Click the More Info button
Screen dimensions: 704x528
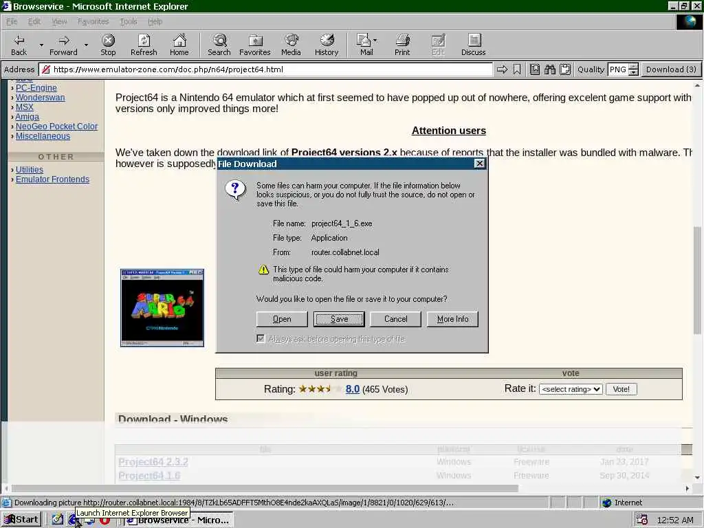[452, 319]
